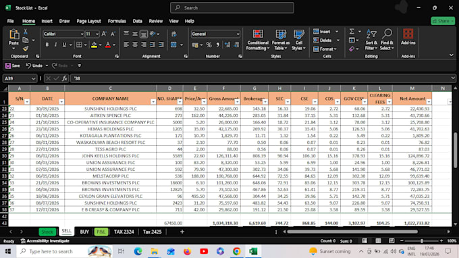Viewport: 459px width, 258px height.
Task: Decrease font size icon
Action: [x=113, y=34]
